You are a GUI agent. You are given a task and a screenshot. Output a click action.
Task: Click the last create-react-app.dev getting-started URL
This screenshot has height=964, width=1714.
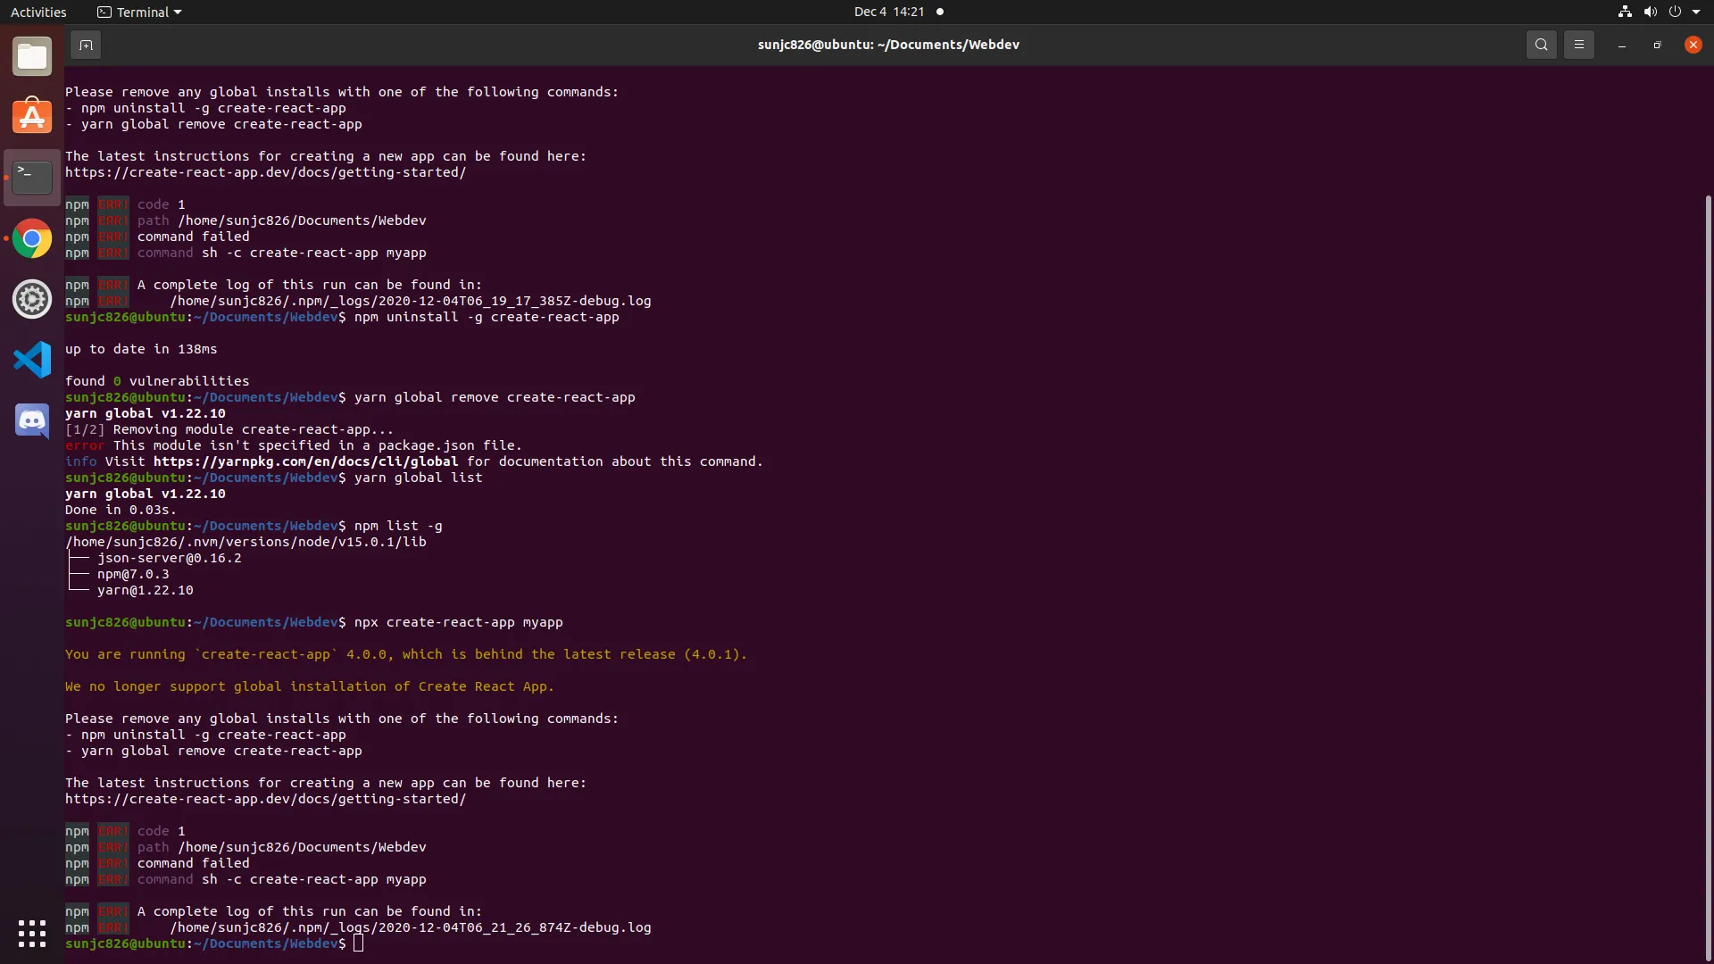(265, 799)
